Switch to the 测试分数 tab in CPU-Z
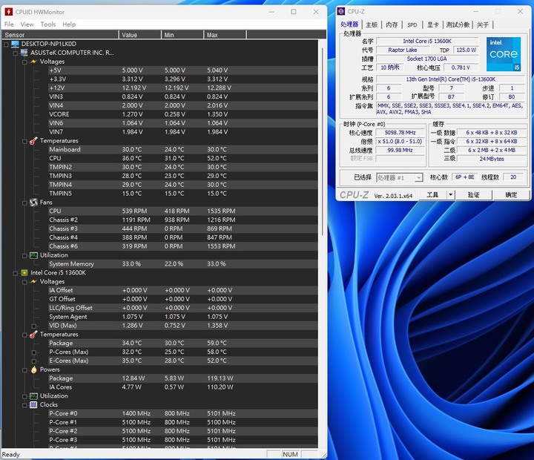The width and height of the screenshot is (534, 460). pyautogui.click(x=458, y=24)
